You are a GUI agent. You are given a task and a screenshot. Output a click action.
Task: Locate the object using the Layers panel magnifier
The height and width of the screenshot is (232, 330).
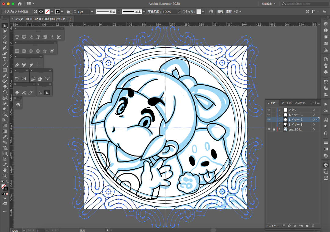click(x=289, y=226)
